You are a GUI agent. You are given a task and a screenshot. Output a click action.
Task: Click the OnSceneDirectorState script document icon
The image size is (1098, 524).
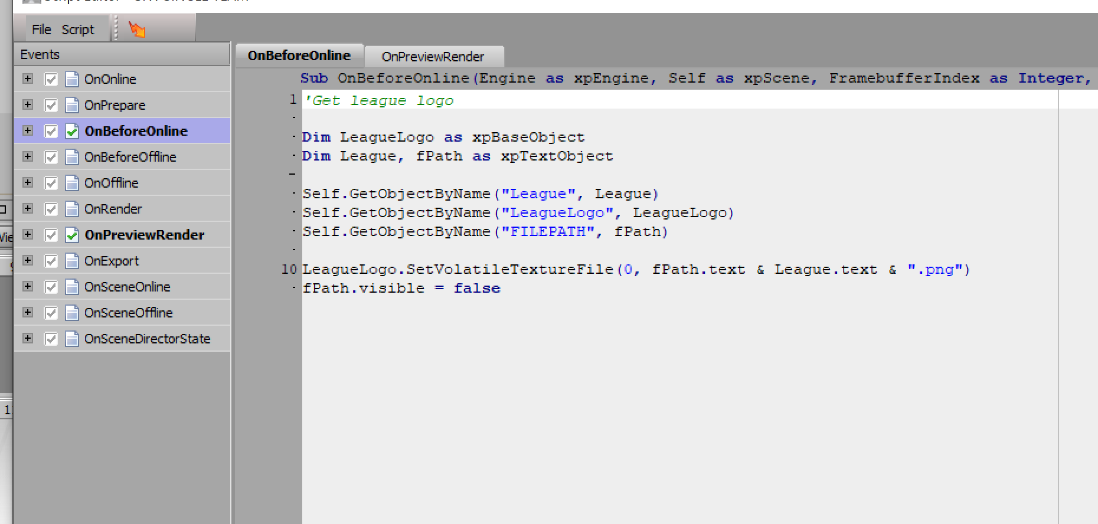72,339
